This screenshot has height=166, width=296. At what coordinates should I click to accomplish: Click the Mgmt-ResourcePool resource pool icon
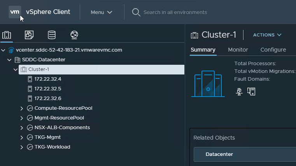(x=30, y=118)
